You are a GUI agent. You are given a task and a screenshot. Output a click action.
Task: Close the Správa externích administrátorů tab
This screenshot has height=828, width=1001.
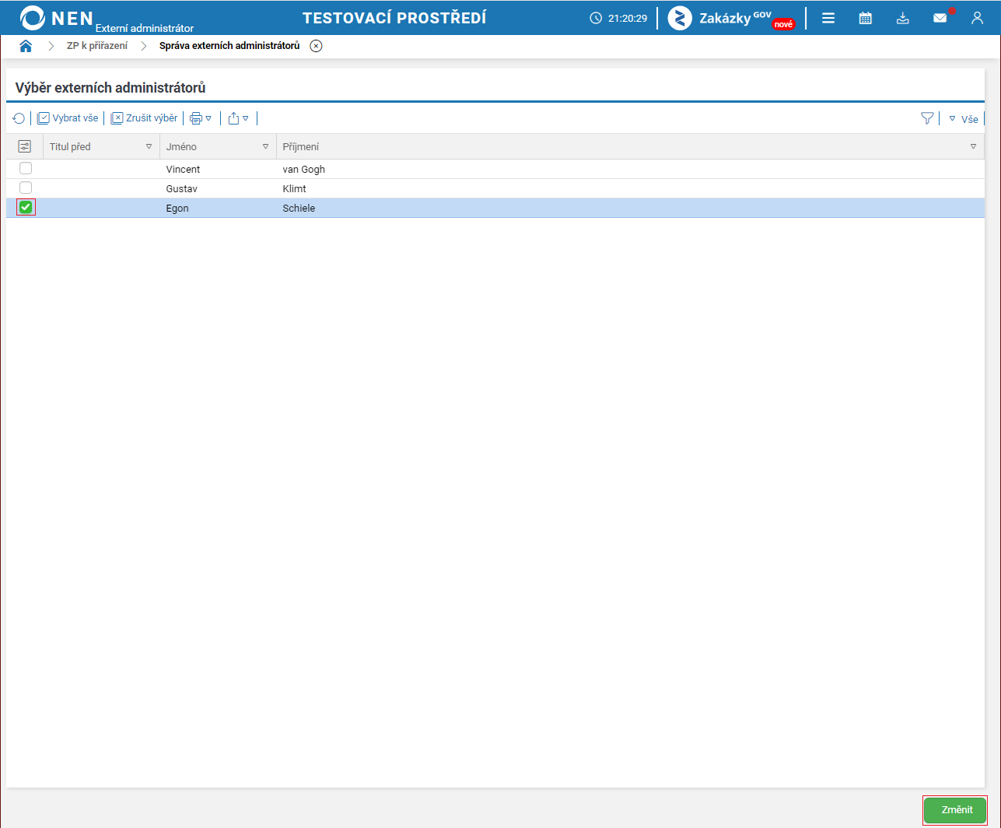316,46
